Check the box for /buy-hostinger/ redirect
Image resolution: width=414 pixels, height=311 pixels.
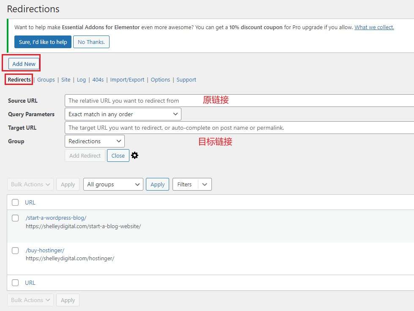click(15, 251)
